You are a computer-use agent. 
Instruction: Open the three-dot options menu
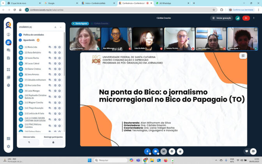tap(254, 18)
